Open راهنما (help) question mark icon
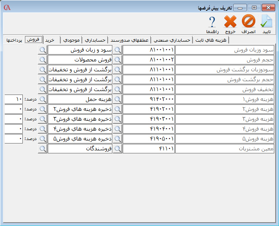The width and height of the screenshot is (279, 226). [212, 24]
